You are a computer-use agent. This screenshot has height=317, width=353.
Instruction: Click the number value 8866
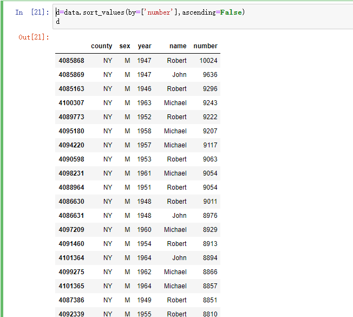(x=210, y=271)
